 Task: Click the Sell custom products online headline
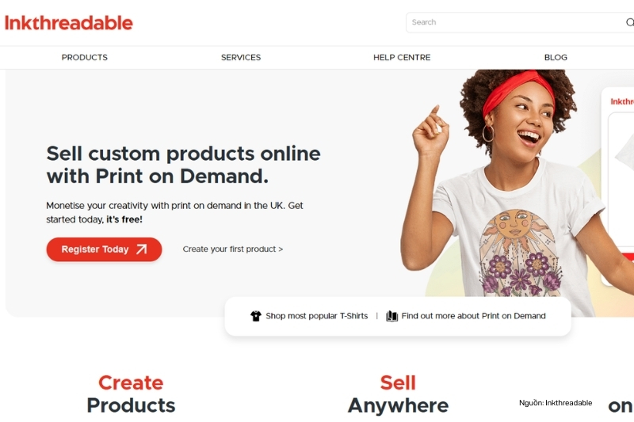[184, 165]
